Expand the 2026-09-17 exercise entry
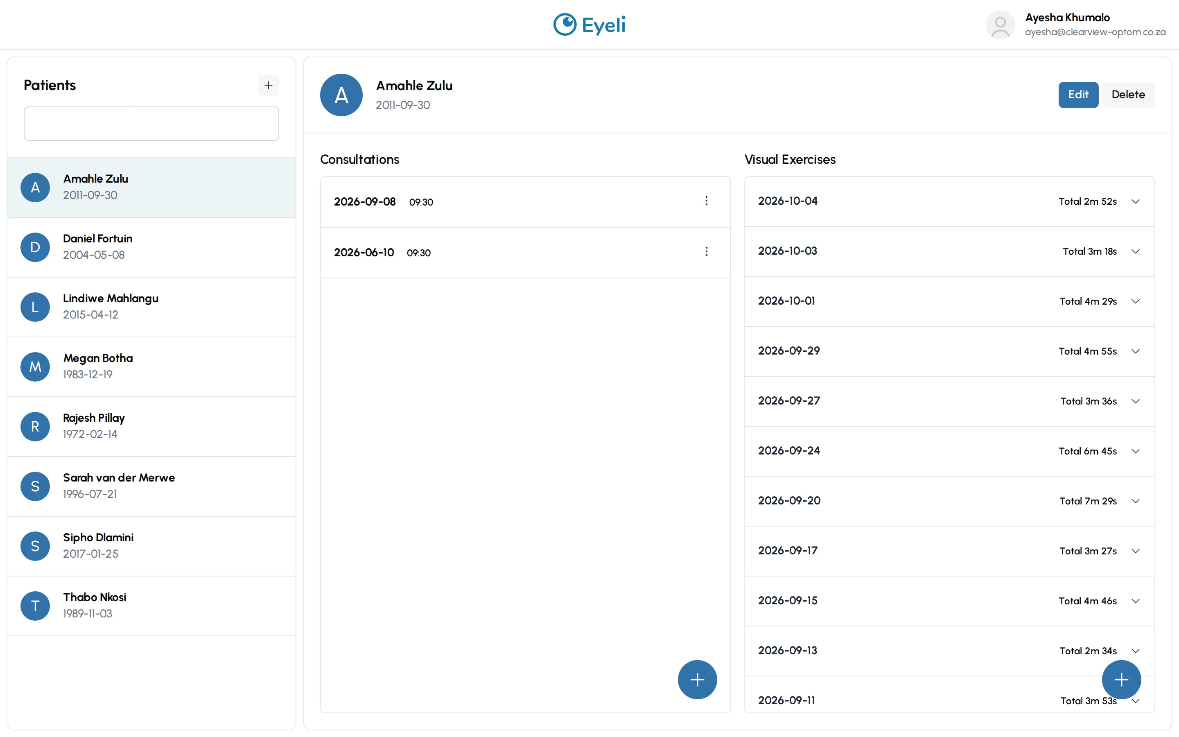The width and height of the screenshot is (1179, 737). coord(1136,551)
